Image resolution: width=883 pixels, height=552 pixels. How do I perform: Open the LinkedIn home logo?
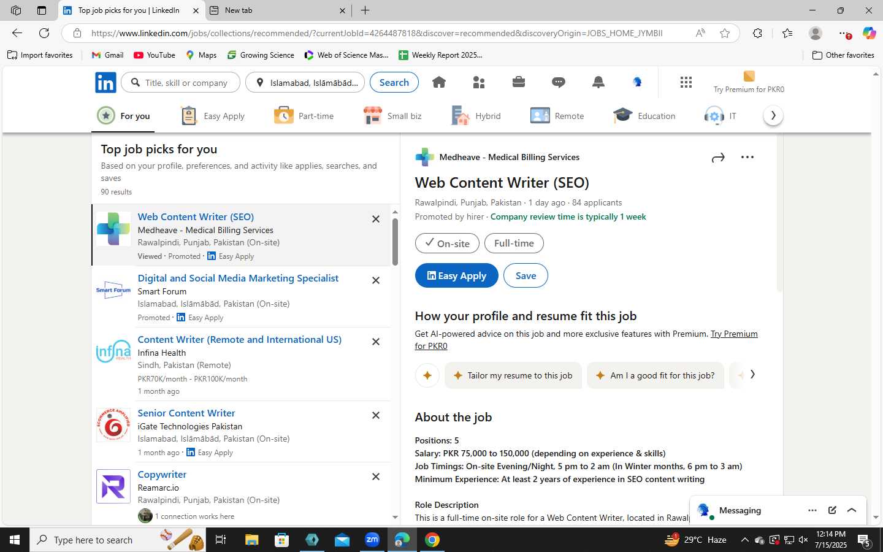click(105, 82)
